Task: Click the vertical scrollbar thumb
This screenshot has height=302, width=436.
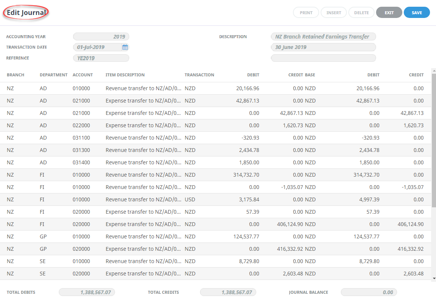Action: pyautogui.click(x=434, y=140)
